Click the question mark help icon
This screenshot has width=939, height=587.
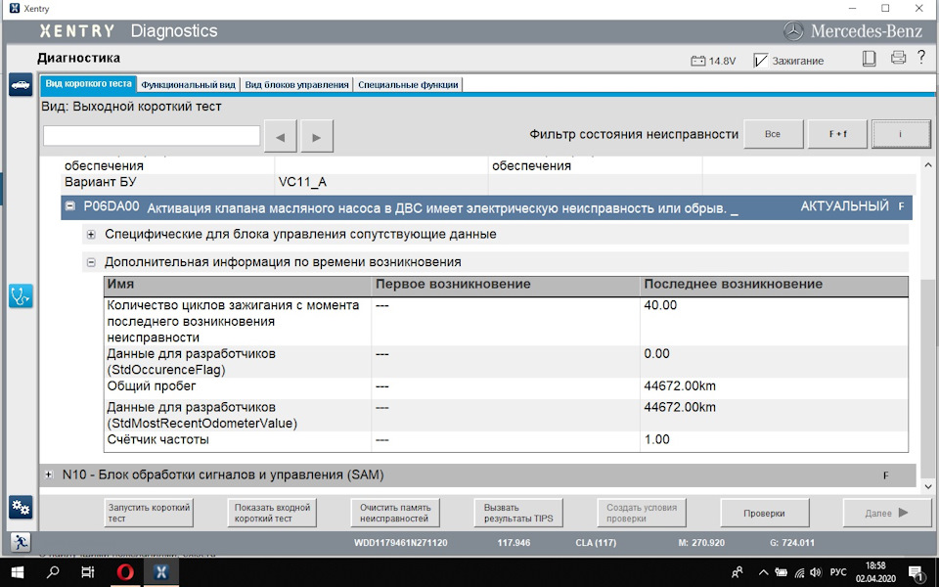[921, 59]
